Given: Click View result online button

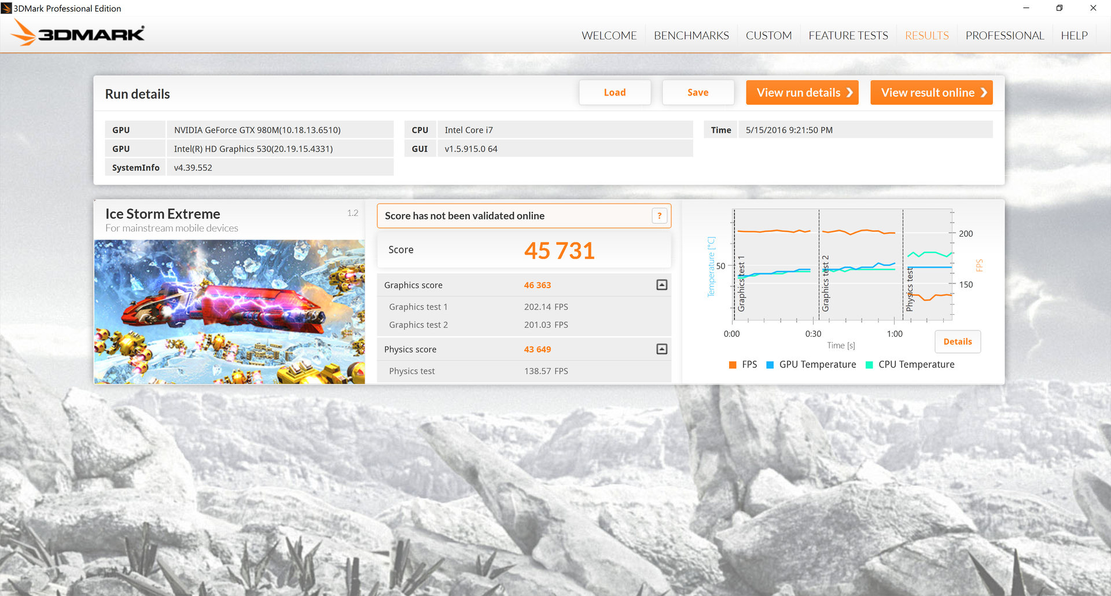Looking at the screenshot, I should pyautogui.click(x=932, y=93).
